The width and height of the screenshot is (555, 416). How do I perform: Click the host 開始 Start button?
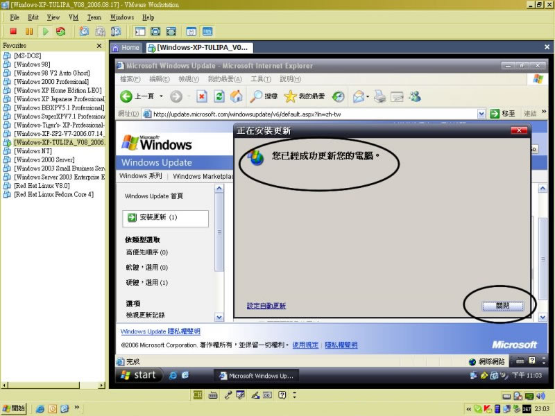pyautogui.click(x=14, y=408)
